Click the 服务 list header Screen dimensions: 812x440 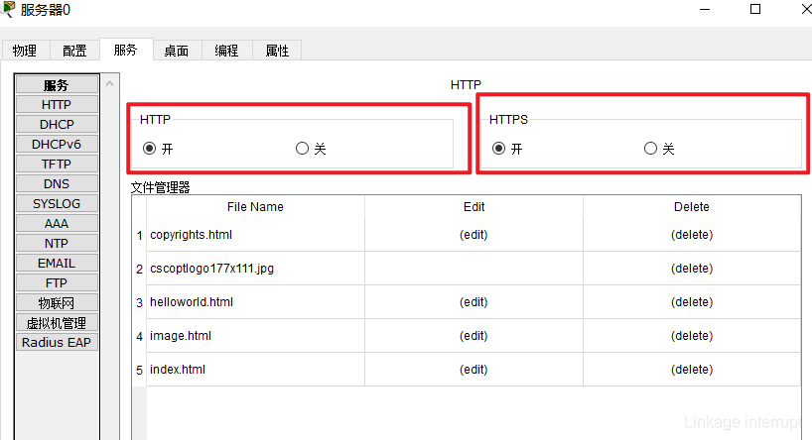(x=57, y=85)
